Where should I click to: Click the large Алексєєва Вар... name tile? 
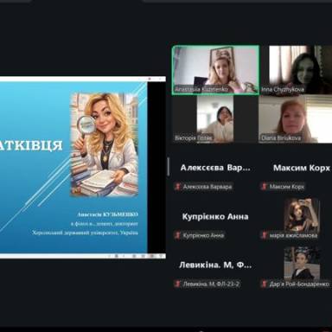pos(215,168)
